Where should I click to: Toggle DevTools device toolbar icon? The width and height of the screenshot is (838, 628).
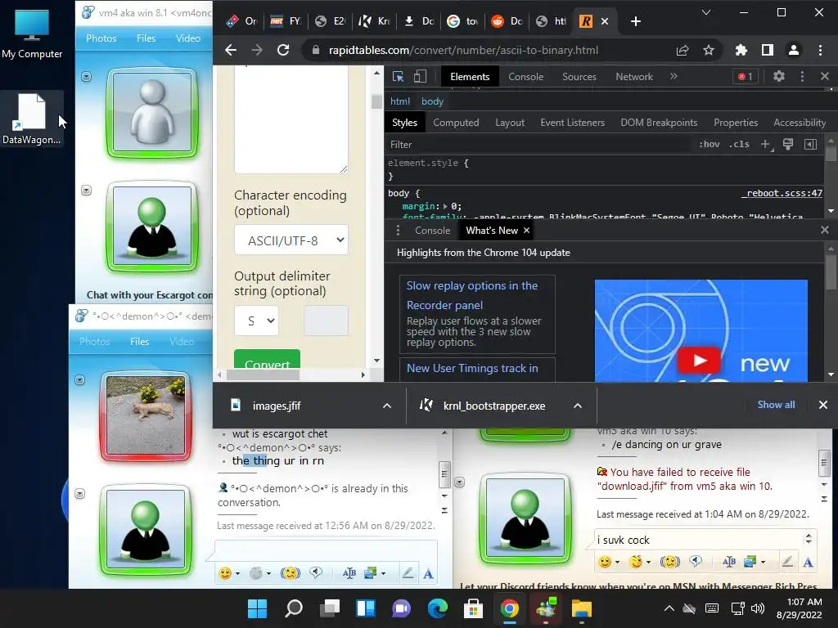click(420, 76)
